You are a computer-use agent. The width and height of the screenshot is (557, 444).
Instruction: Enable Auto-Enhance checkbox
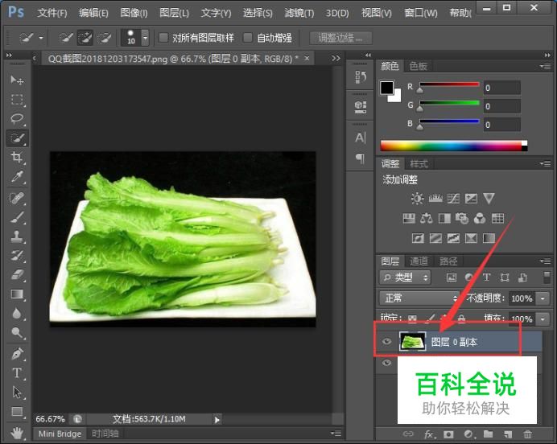pos(248,37)
